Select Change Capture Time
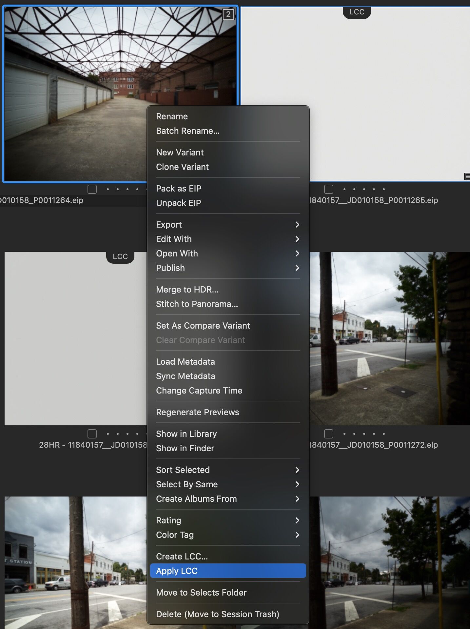 coord(228,391)
